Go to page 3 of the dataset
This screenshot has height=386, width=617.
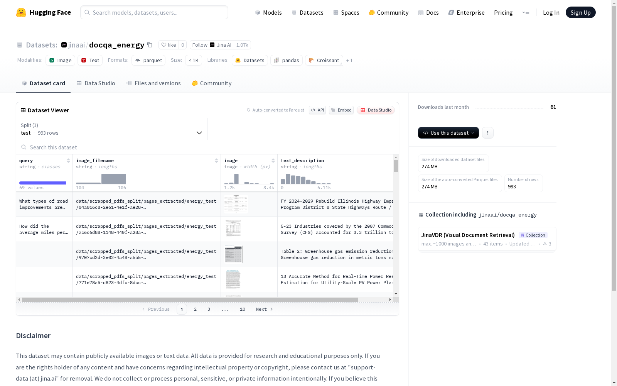(x=209, y=309)
